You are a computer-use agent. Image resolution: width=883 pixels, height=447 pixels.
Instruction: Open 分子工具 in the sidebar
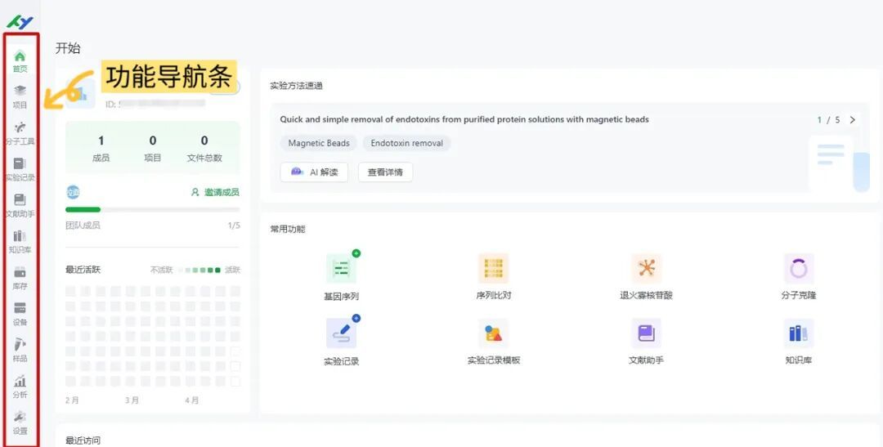pyautogui.click(x=20, y=132)
